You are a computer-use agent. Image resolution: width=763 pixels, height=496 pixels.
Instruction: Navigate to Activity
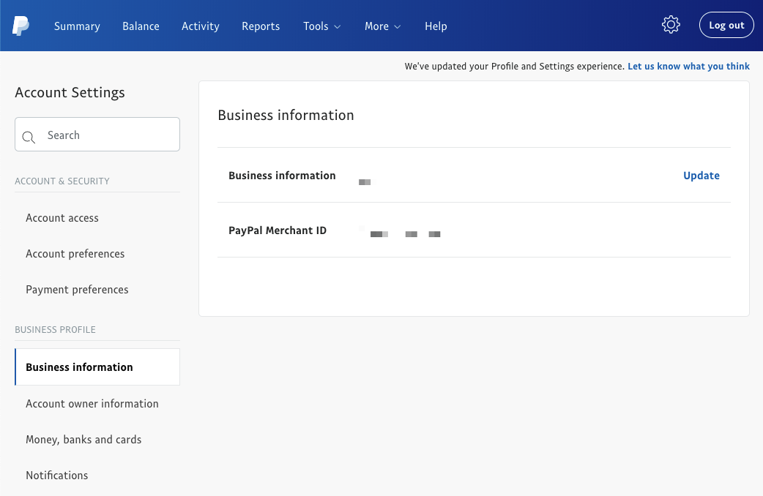point(201,26)
